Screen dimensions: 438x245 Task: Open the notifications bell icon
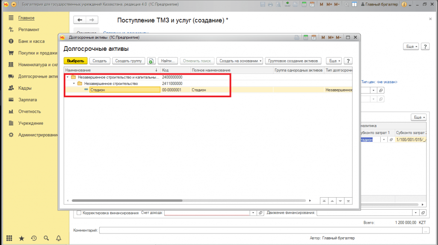pyautogui.click(x=59, y=238)
